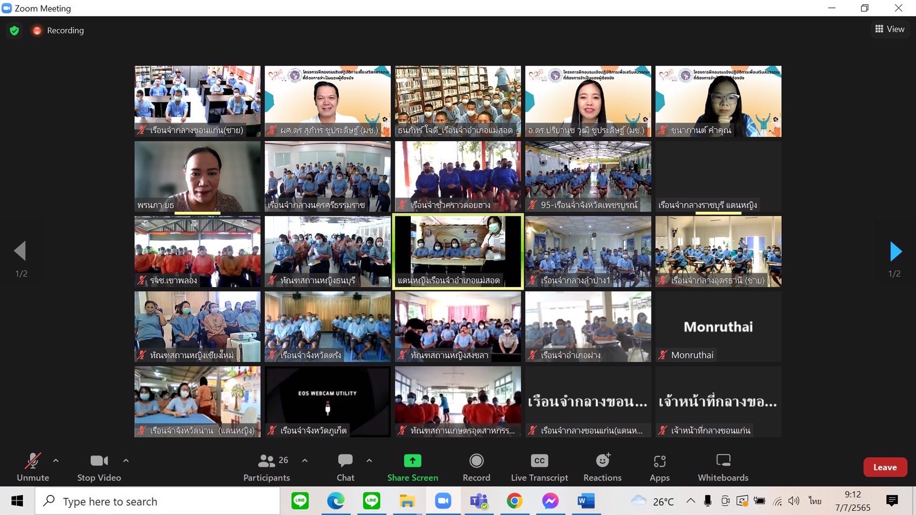Viewport: 916px width, 515px height.
Task: Expand the arrow next to Participants
Action: click(x=305, y=460)
